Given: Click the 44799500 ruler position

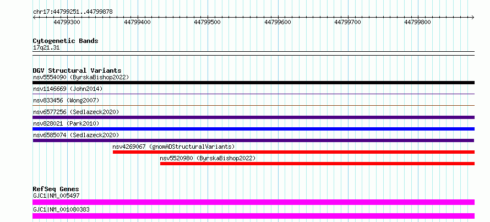Looking at the screenshot, I should [207, 22].
